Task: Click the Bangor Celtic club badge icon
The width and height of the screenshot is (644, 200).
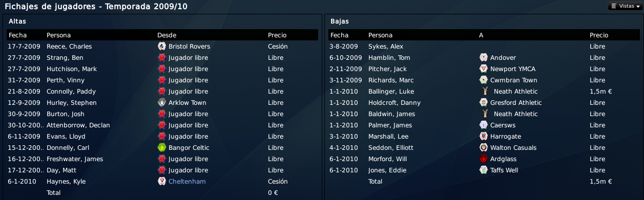Action: click(x=162, y=148)
